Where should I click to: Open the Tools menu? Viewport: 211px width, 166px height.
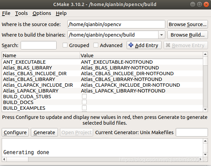pos(21,13)
